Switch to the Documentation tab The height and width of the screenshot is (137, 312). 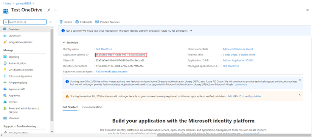pos(92,107)
